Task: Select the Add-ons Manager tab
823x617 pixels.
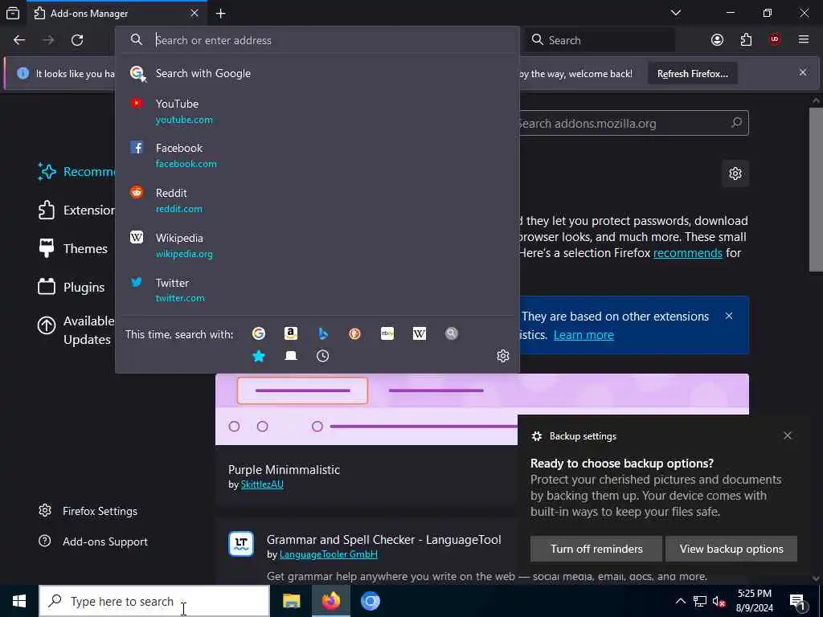Action: pos(117,13)
